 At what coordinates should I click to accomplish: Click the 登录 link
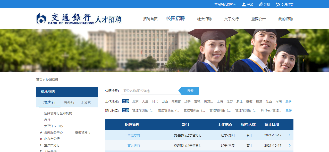pyautogui.click(x=250, y=5)
